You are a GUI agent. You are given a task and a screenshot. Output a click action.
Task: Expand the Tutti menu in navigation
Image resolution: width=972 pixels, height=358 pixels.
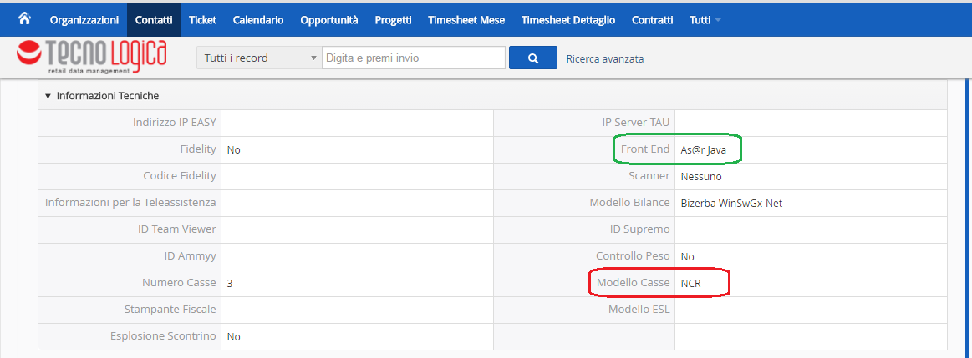(x=705, y=19)
